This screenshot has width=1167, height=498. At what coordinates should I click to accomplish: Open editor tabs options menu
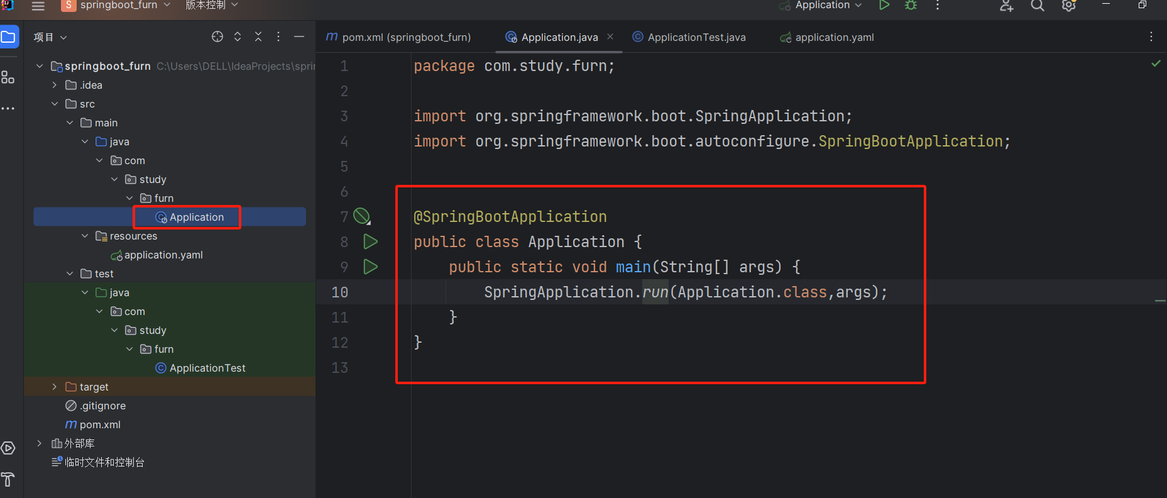(1151, 36)
